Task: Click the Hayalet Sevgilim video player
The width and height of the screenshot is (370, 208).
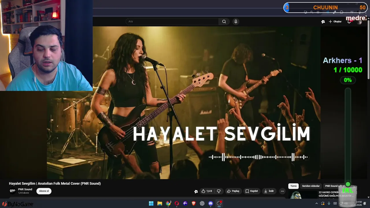Action: (x=184, y=103)
